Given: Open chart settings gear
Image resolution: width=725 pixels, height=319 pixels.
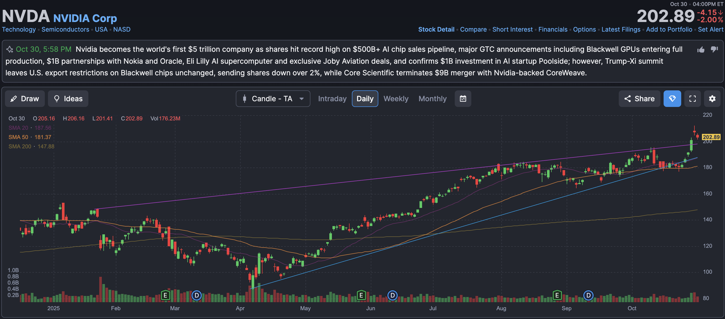Looking at the screenshot, I should 712,99.
